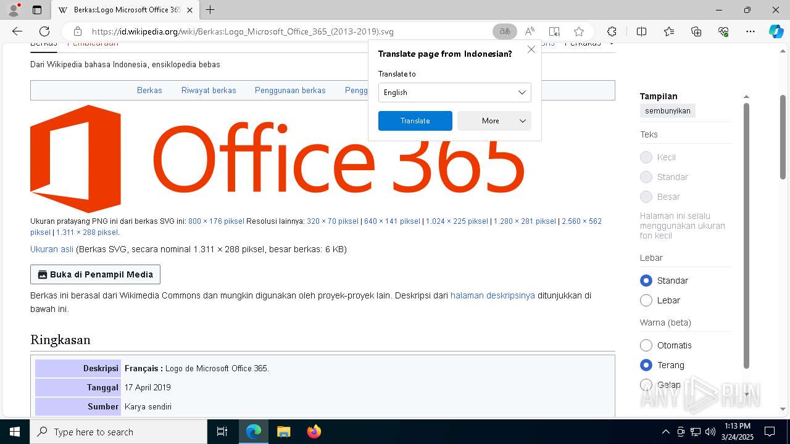Click the Office 365 logo image
The image size is (790, 444).
click(277, 158)
